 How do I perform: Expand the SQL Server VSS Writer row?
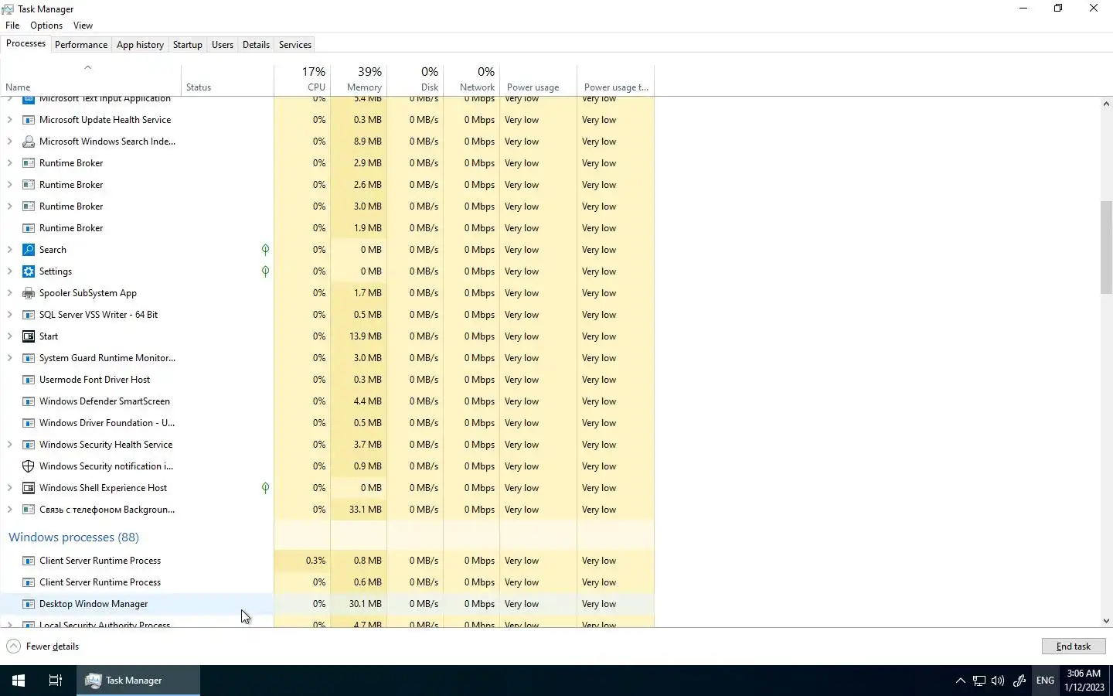click(9, 315)
